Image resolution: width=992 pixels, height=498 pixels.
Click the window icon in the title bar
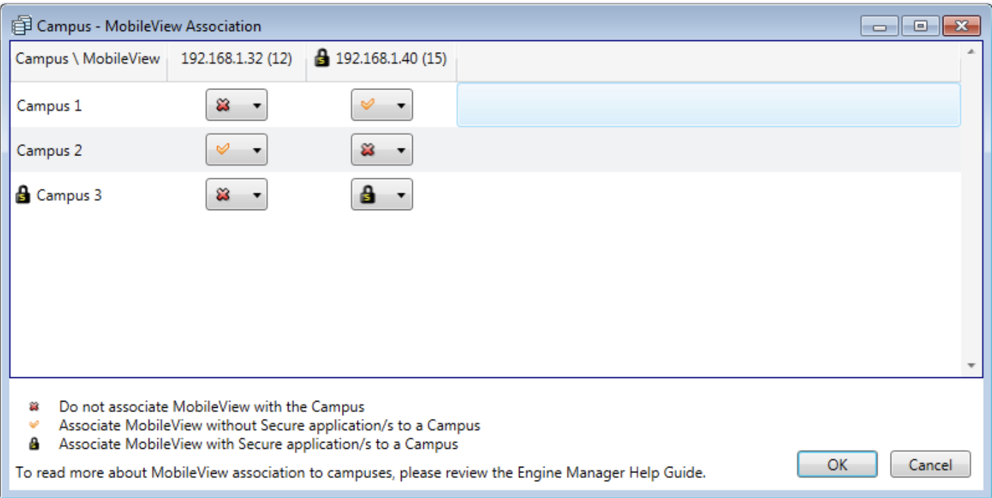[22, 26]
